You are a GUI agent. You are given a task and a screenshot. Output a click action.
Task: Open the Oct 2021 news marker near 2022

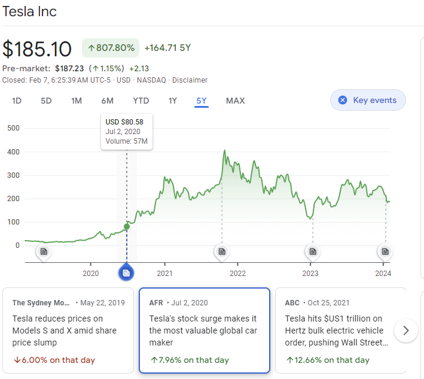pos(222,251)
